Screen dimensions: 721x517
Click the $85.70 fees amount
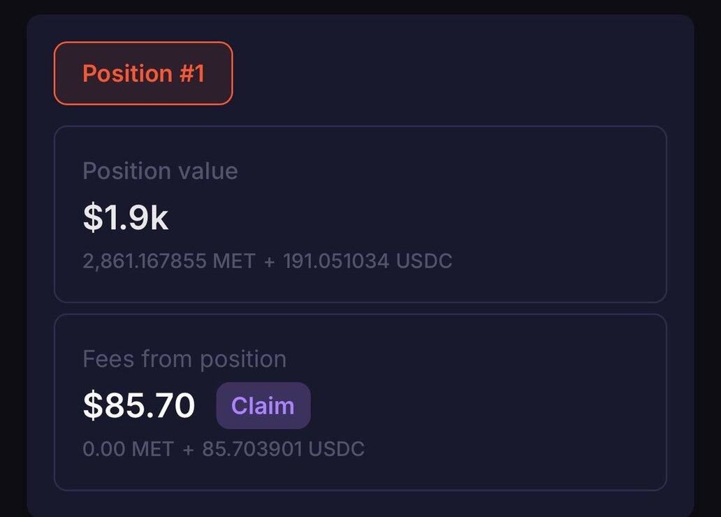click(138, 405)
